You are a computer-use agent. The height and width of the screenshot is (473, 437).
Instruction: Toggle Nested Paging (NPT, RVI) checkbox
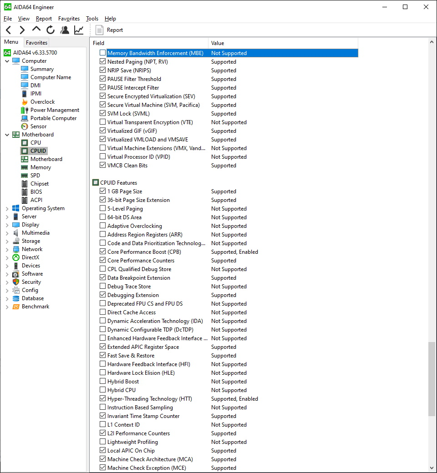(x=103, y=61)
